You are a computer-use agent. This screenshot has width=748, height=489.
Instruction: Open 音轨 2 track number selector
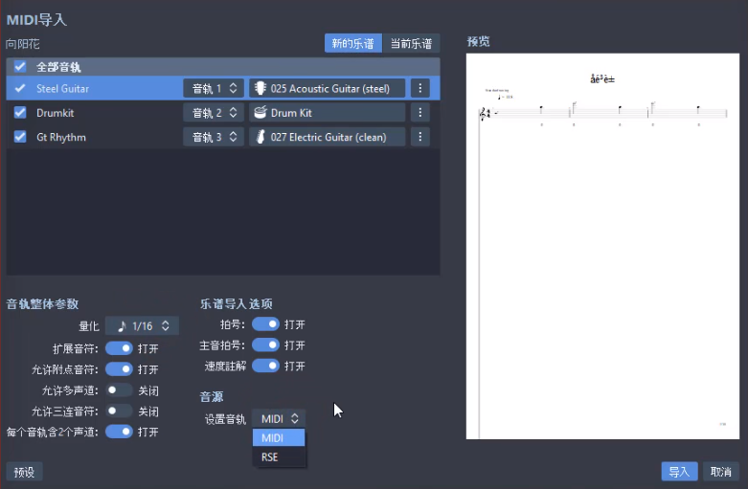coord(214,113)
